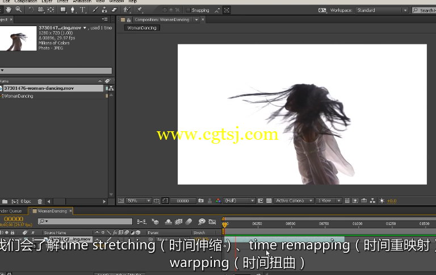This screenshot has width=436, height=275.
Task: Open the Layer menu
Action: pyautogui.click(x=47, y=1)
